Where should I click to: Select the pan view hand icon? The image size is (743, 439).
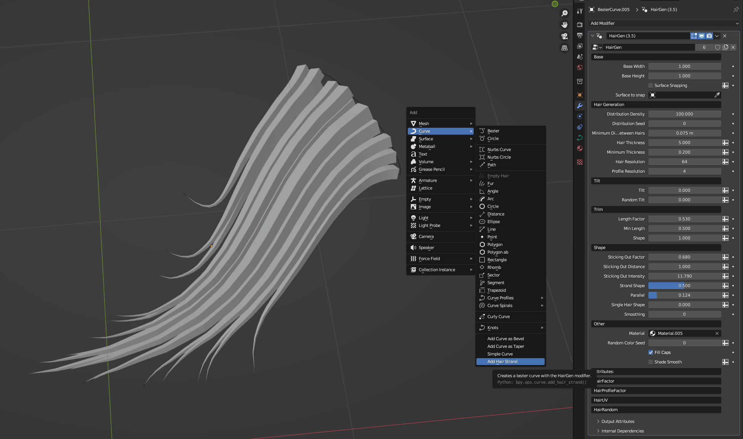click(564, 25)
